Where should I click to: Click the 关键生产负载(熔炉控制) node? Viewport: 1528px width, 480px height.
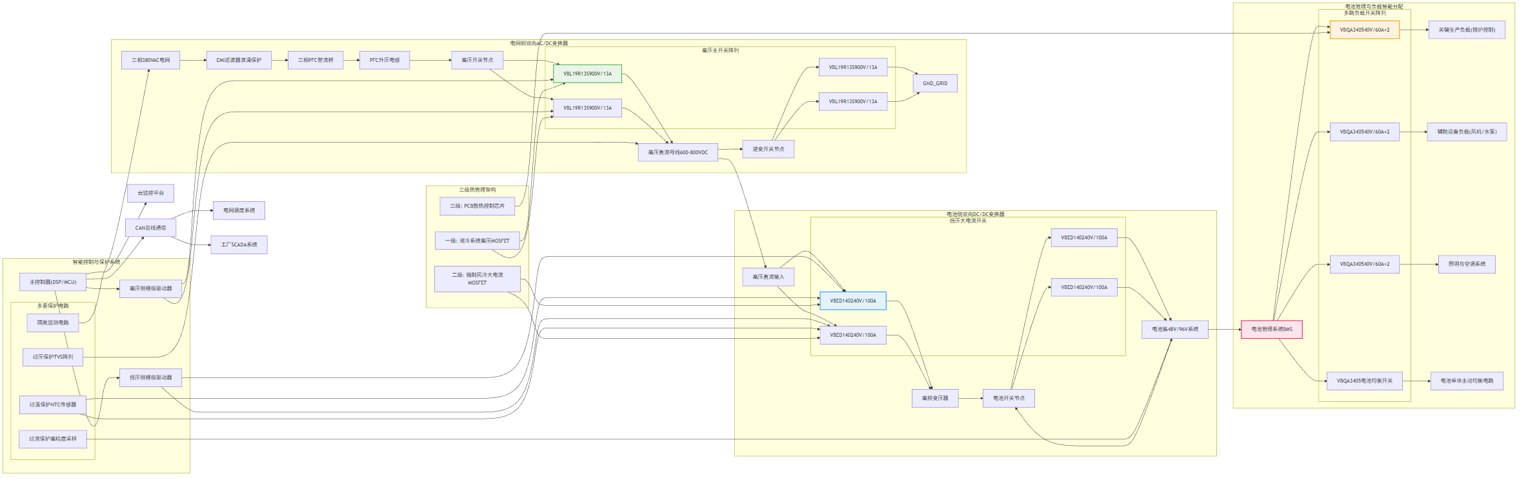click(1467, 30)
